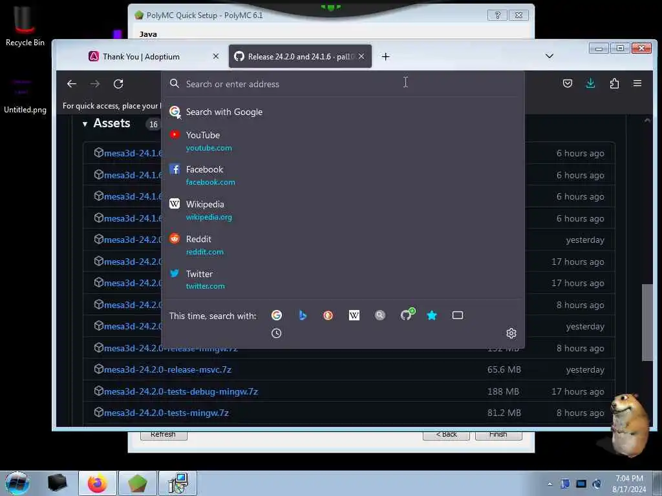
Task: Search this time with Bing icon
Action: pyautogui.click(x=303, y=315)
